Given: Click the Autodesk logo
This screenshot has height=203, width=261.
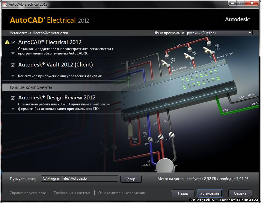Looking at the screenshot, I should click(237, 19).
